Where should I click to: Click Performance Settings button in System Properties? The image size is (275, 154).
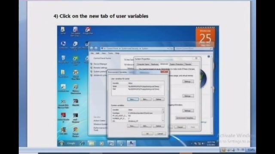(x=188, y=82)
